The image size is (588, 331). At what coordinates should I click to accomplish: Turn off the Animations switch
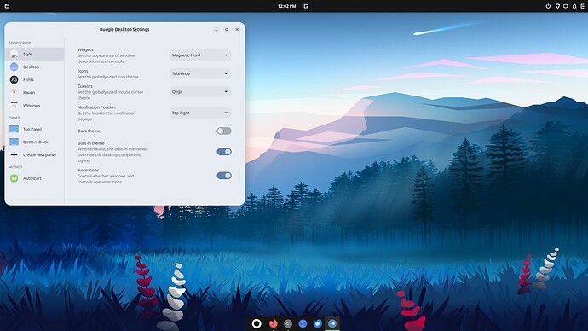(224, 176)
